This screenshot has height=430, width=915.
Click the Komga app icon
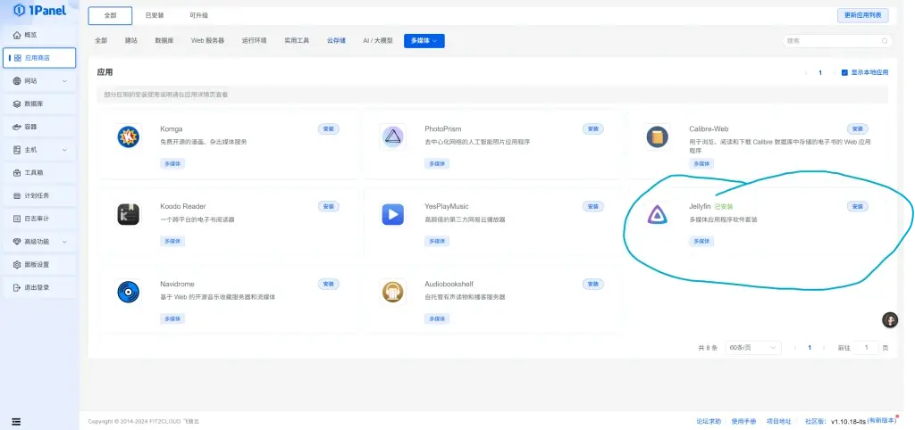[129, 136]
